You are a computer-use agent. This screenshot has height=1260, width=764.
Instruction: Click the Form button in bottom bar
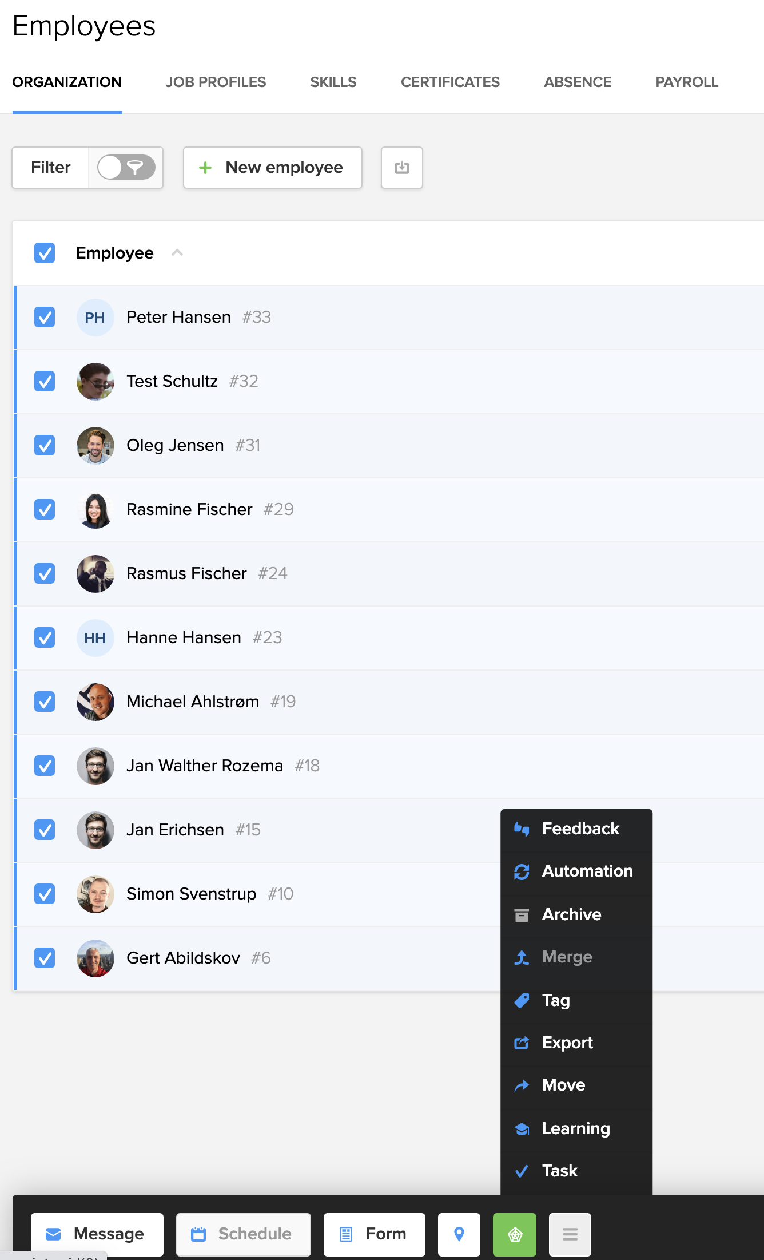coord(374,1234)
